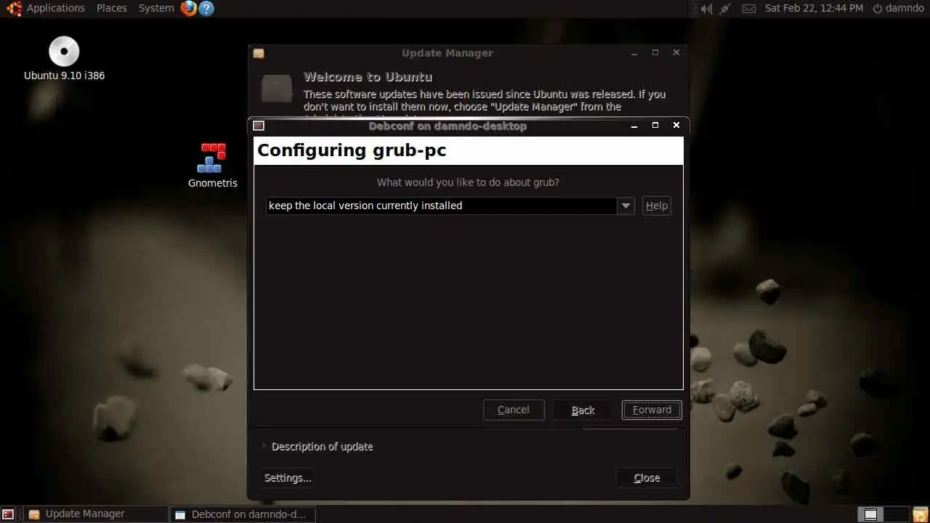The width and height of the screenshot is (930, 523).
Task: Click the 'Welcome to Ubuntu' heading
Action: point(368,77)
